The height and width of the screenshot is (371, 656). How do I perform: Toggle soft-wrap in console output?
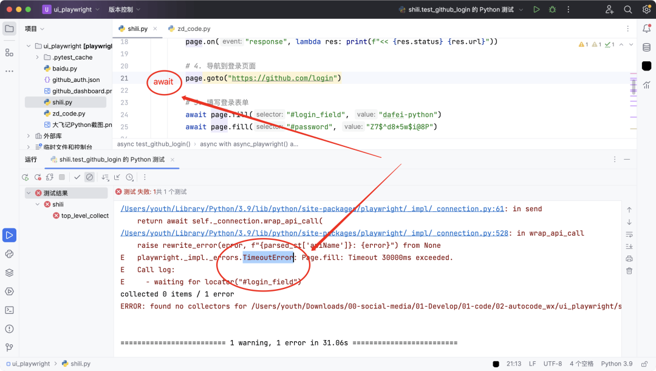629,234
